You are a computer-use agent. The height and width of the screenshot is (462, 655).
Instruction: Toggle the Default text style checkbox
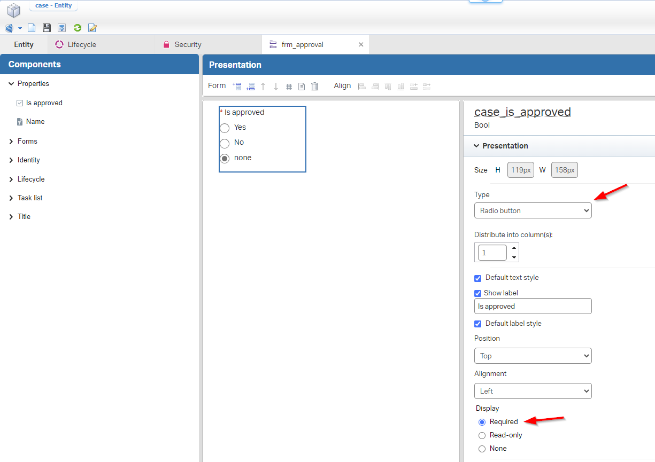pyautogui.click(x=478, y=278)
